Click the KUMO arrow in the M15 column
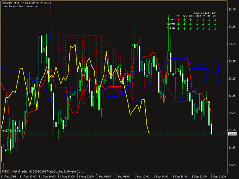 (x=190, y=24)
